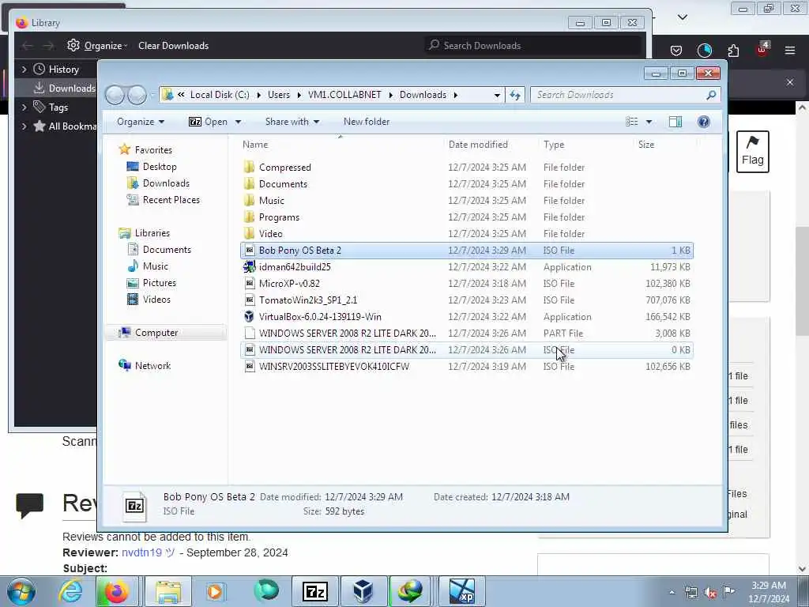Click the Explorer help button
This screenshot has width=809, height=607.
(x=704, y=122)
